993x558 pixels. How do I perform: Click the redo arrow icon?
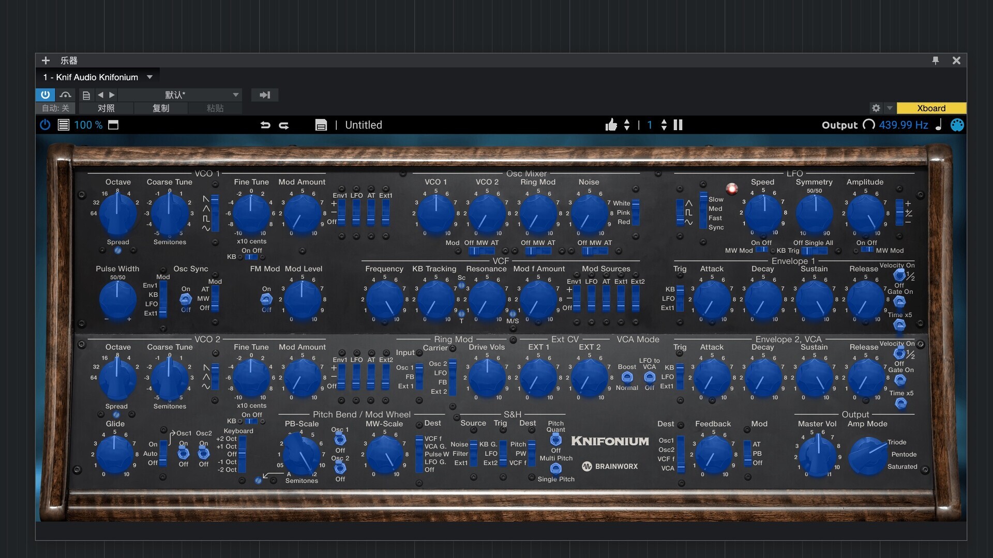284,125
